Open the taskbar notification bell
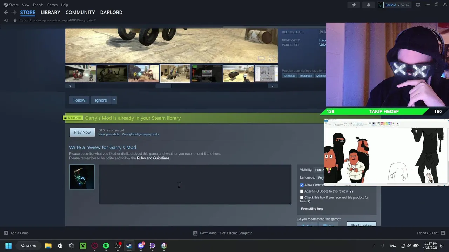 [442, 246]
